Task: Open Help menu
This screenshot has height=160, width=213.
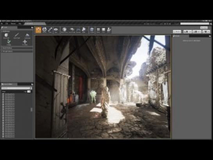Action: point(20,23)
